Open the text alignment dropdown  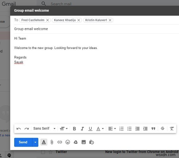pyautogui.click(x=112, y=129)
